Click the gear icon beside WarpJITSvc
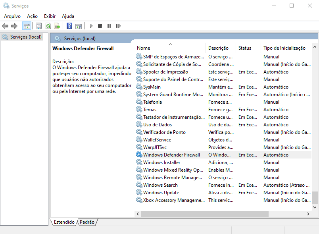Screen dimensions: 319x234 [139, 147]
